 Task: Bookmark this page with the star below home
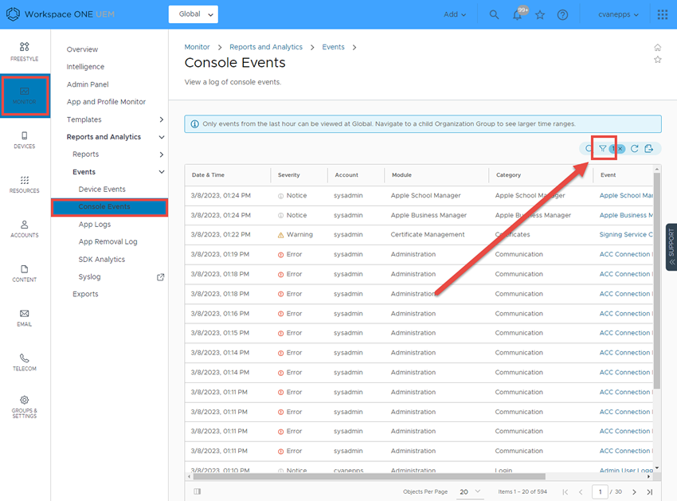[x=657, y=60]
